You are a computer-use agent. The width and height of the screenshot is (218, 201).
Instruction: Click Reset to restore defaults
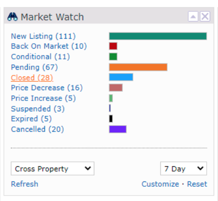click(x=197, y=184)
